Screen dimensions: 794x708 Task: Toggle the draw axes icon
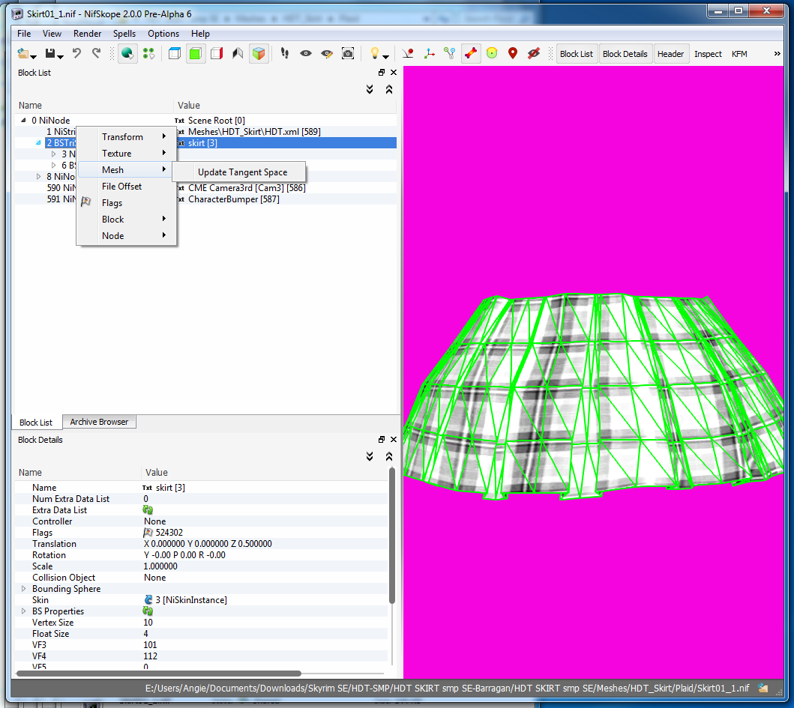click(x=429, y=53)
